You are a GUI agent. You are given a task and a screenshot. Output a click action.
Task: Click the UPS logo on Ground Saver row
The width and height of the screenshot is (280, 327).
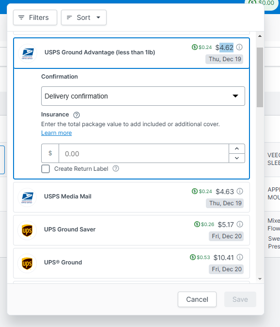(27, 230)
